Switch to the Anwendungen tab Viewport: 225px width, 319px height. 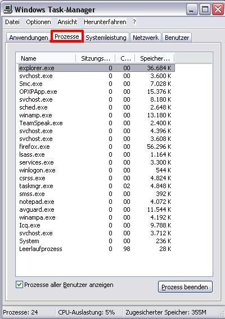[29, 38]
